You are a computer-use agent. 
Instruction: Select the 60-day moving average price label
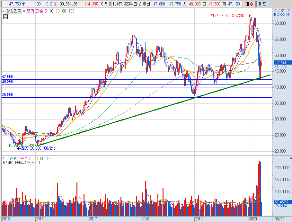(64, 11)
